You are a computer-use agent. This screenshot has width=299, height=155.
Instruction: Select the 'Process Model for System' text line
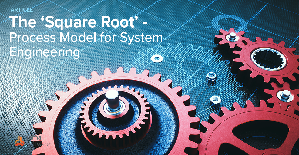86,38
